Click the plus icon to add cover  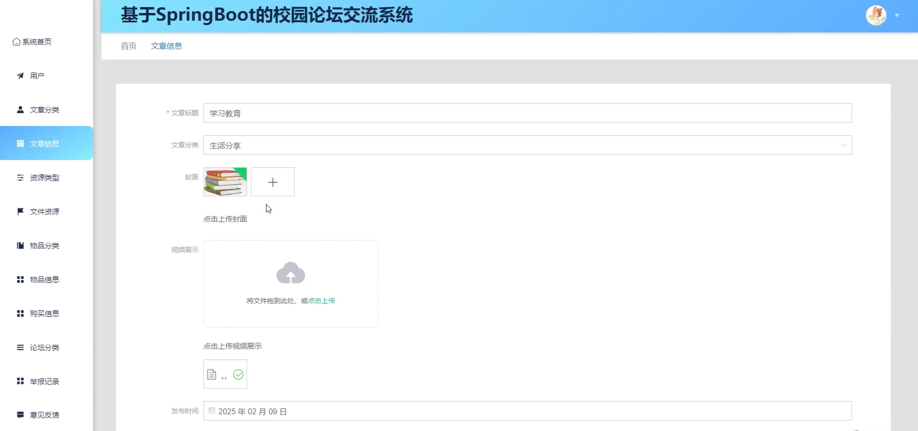(272, 182)
